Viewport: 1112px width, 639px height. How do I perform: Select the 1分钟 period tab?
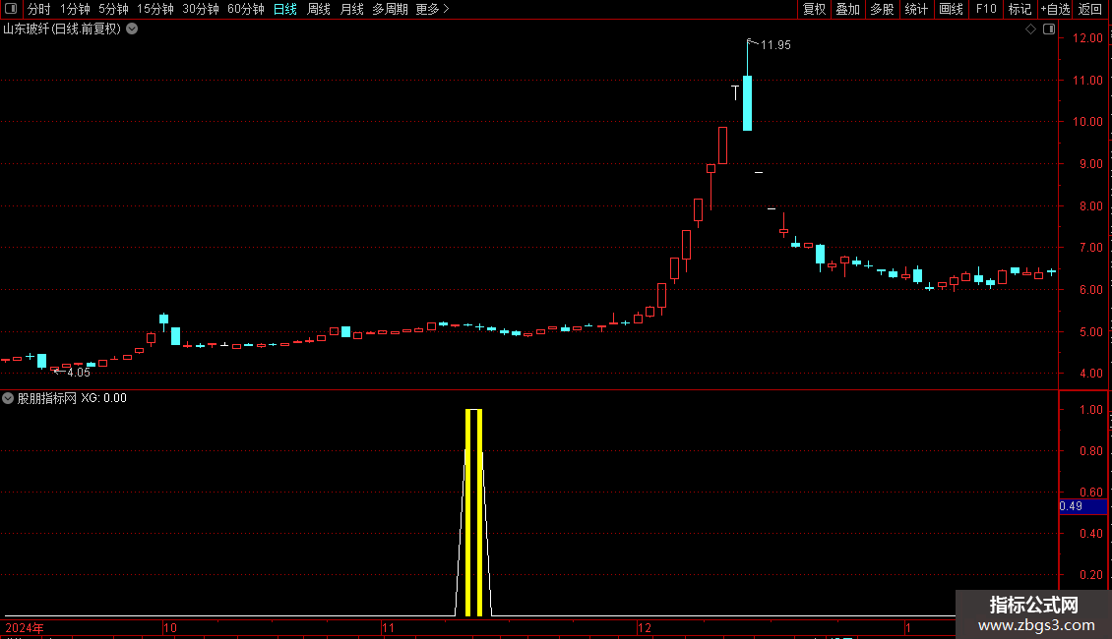pos(75,9)
